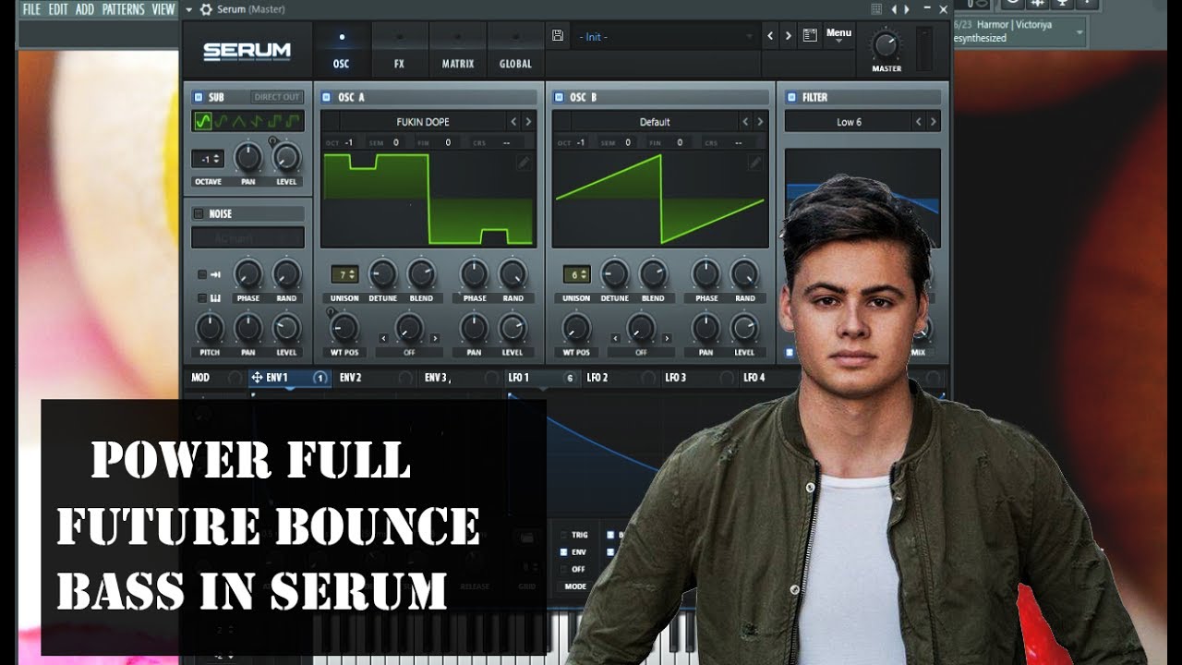Open the Serum plugin window options arrow
The image size is (1182, 665).
[188, 9]
